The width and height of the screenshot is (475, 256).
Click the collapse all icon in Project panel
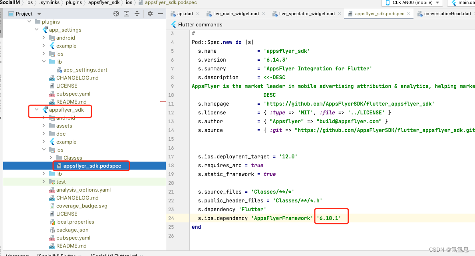137,14
